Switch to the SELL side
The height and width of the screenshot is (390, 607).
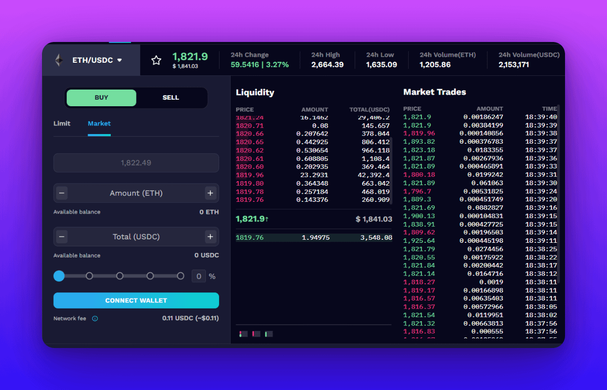[x=170, y=98]
